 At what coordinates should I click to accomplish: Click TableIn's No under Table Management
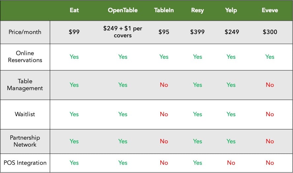tap(164, 85)
